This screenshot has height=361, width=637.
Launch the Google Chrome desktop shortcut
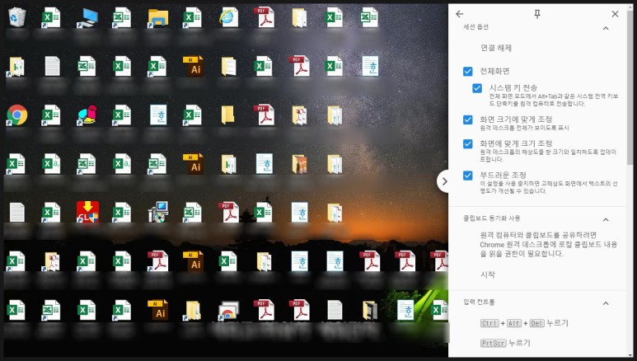click(x=17, y=115)
